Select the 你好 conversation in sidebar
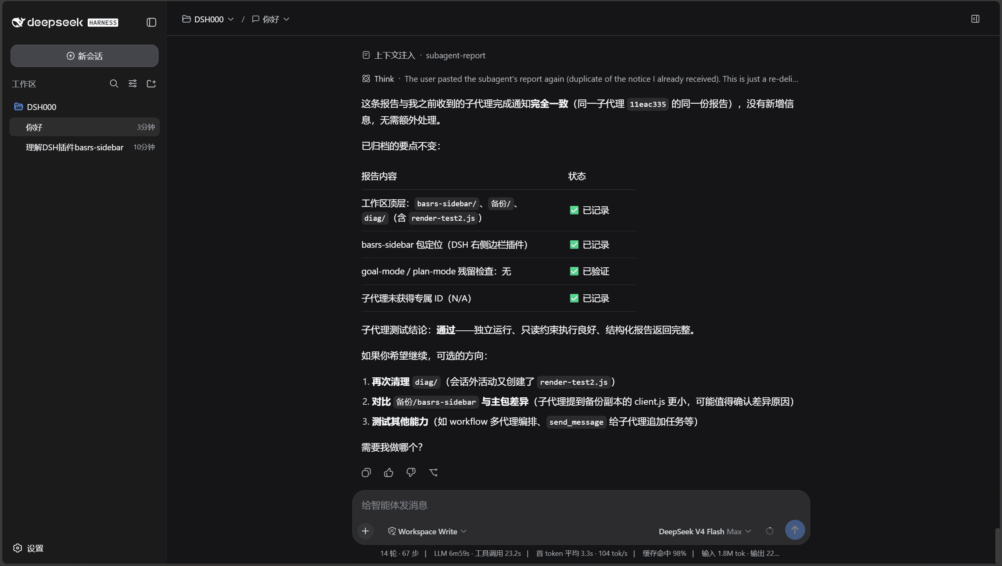The width and height of the screenshot is (1002, 566). [85, 127]
